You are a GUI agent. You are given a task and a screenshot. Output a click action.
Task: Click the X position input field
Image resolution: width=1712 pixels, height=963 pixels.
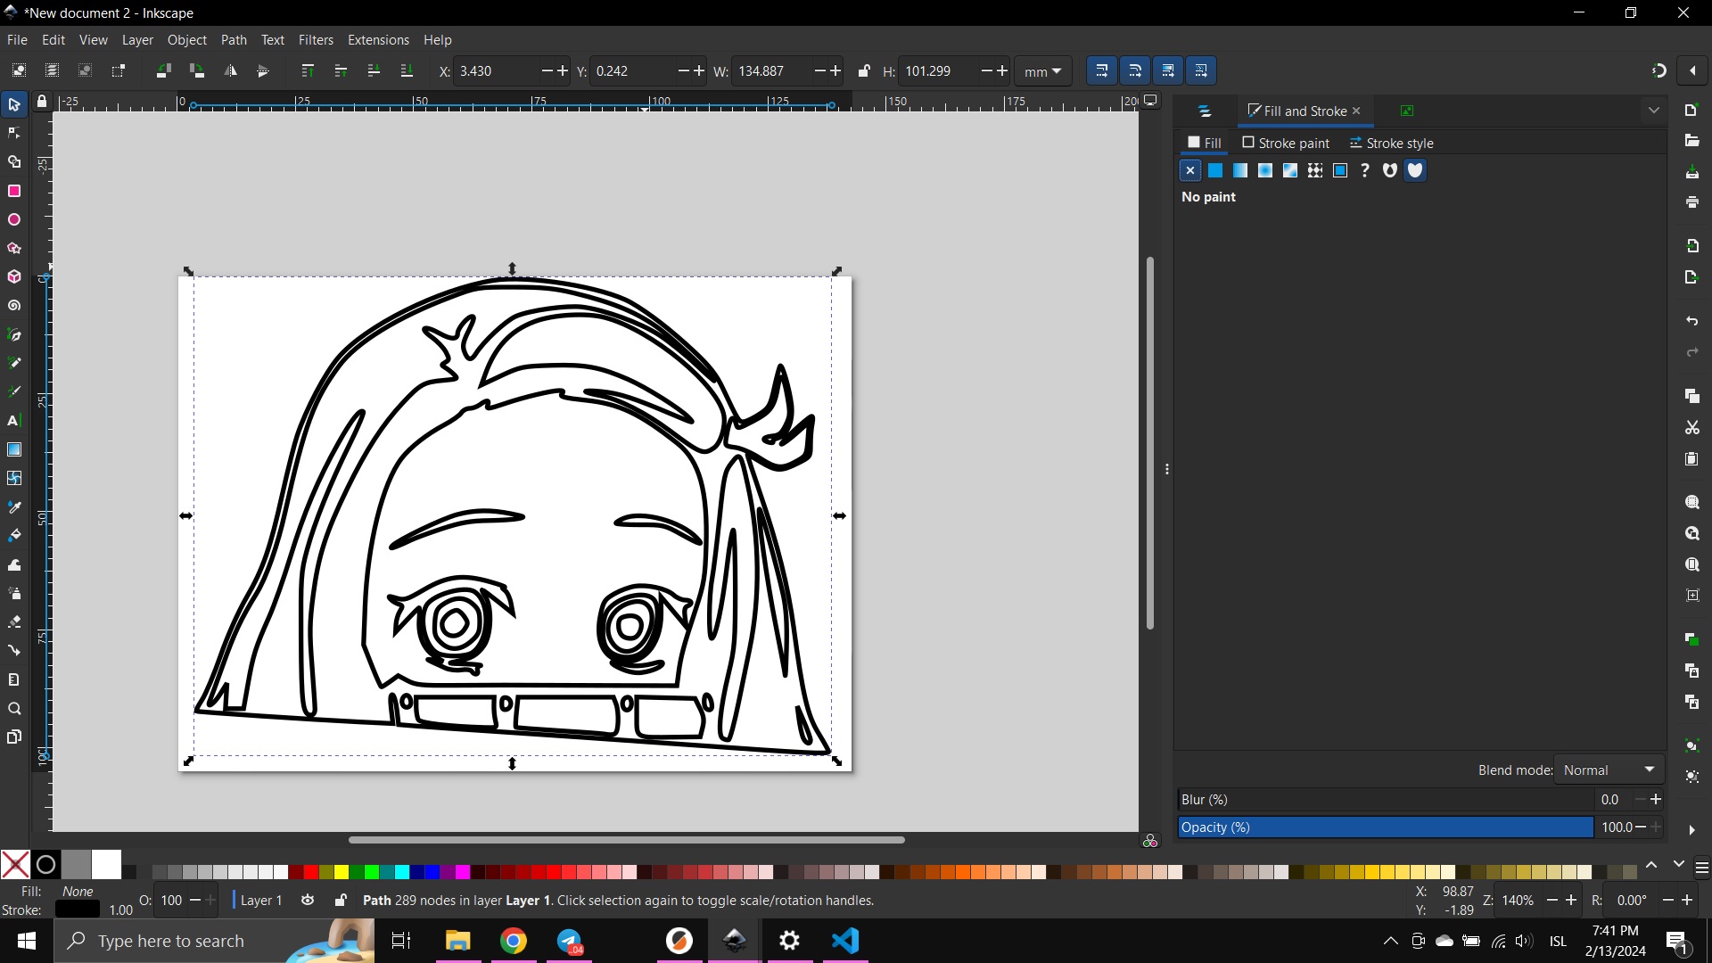coord(496,71)
